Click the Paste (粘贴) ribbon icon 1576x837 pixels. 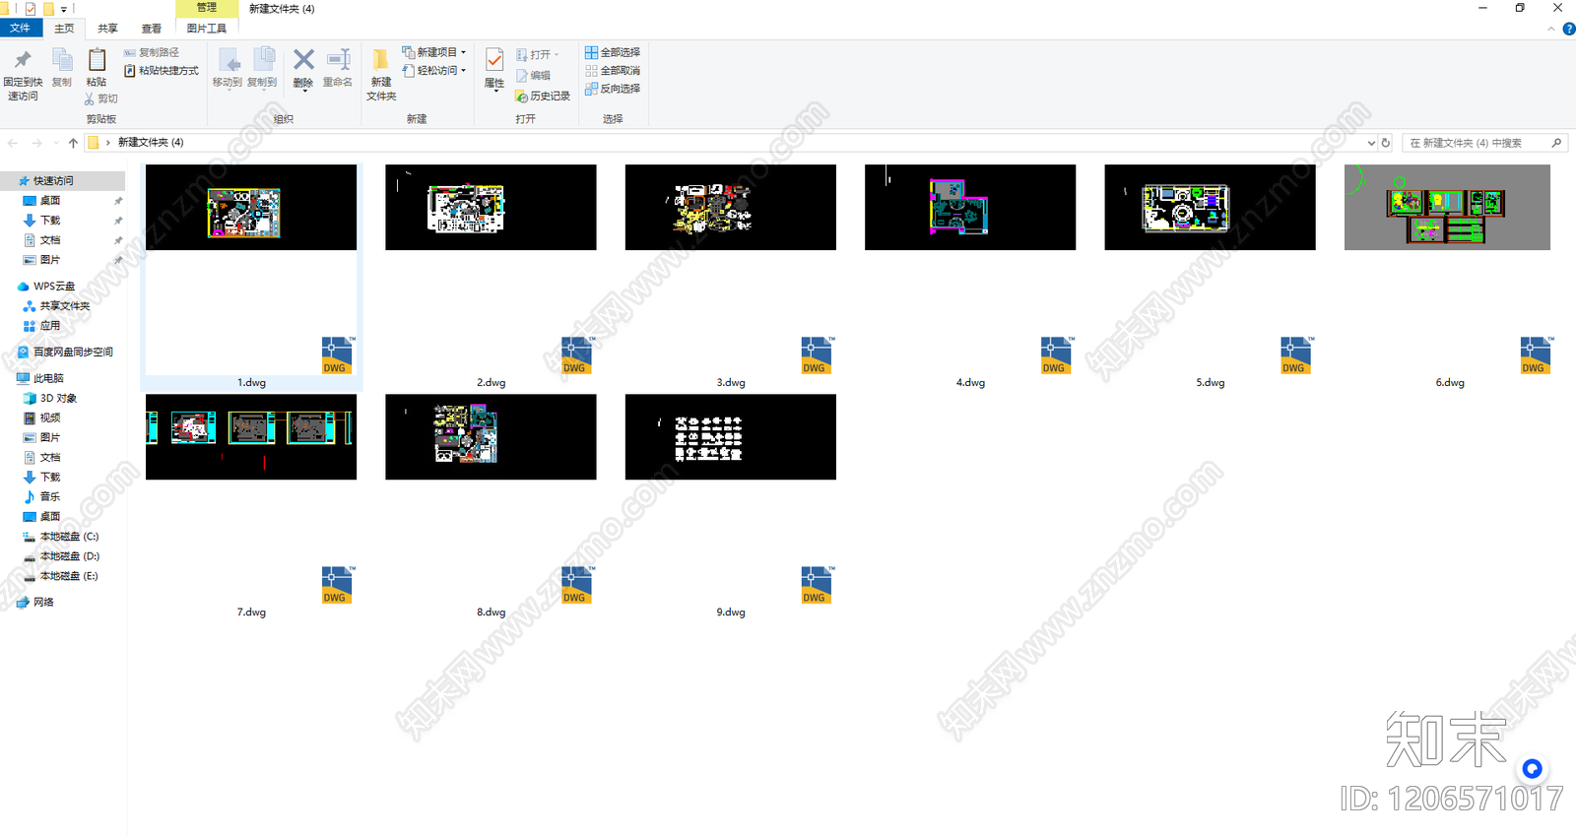tap(97, 61)
